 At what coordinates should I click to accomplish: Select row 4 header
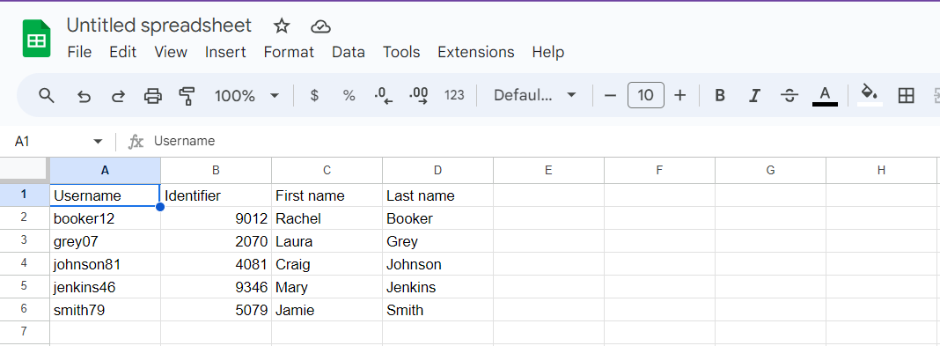(25, 263)
